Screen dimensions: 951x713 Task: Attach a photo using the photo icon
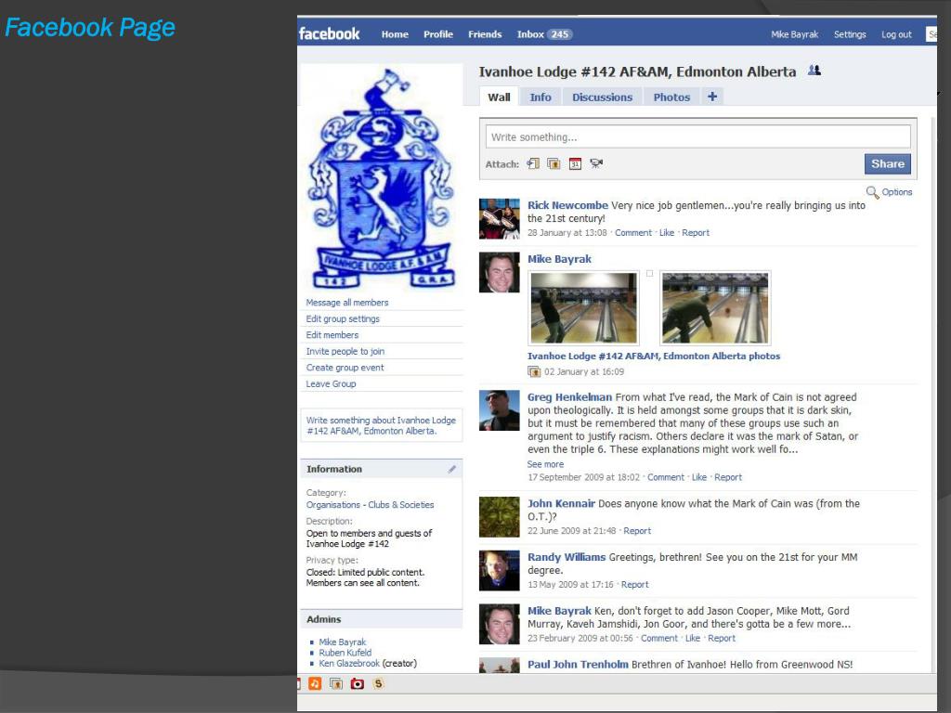pyautogui.click(x=554, y=163)
